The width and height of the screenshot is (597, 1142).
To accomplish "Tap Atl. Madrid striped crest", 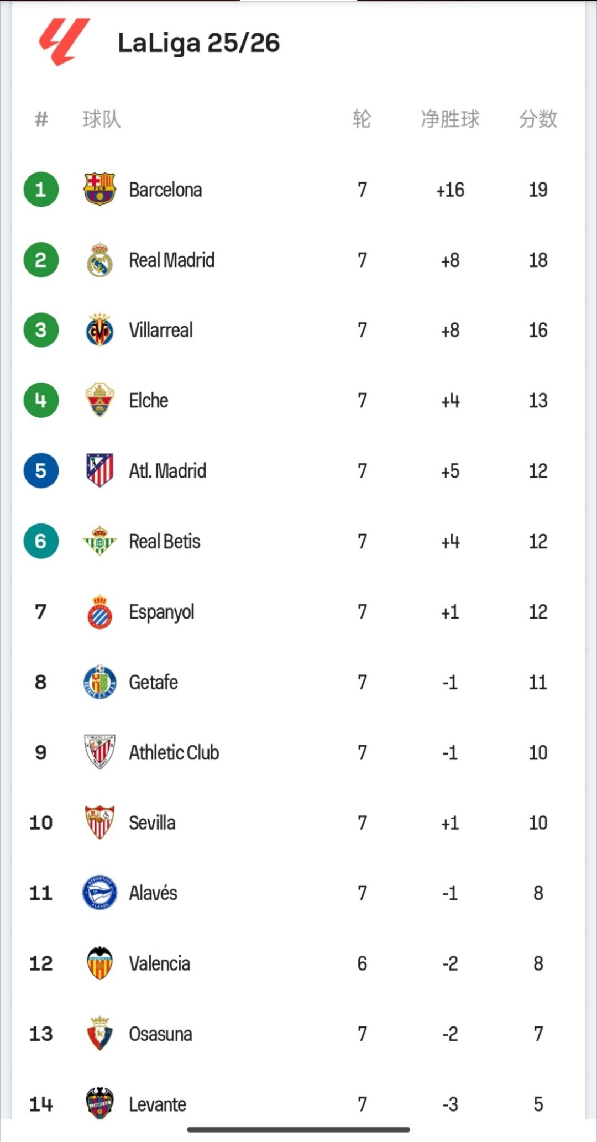I will coord(99,470).
